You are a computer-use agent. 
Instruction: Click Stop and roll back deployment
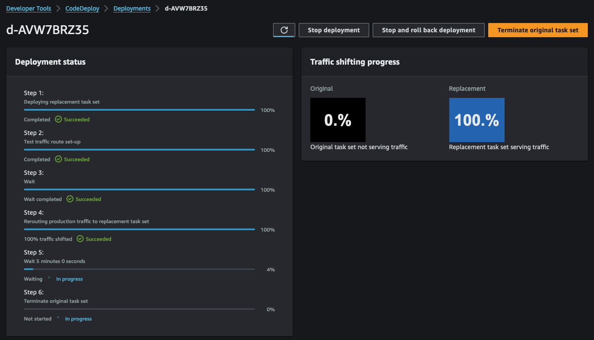428,30
